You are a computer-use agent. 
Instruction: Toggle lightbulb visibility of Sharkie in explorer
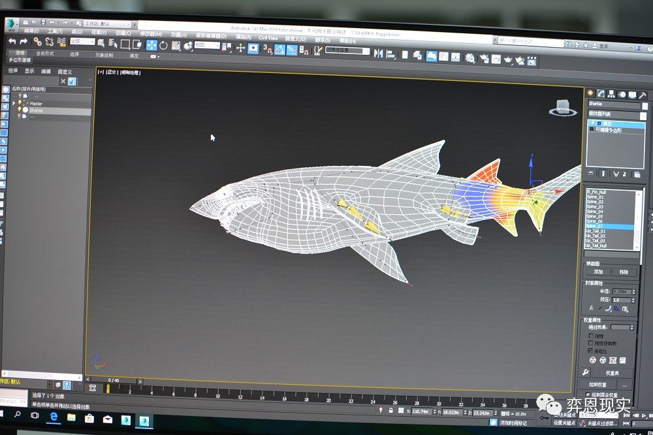(x=19, y=110)
